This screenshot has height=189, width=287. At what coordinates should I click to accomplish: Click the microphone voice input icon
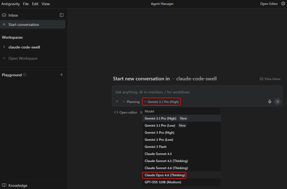(269, 102)
